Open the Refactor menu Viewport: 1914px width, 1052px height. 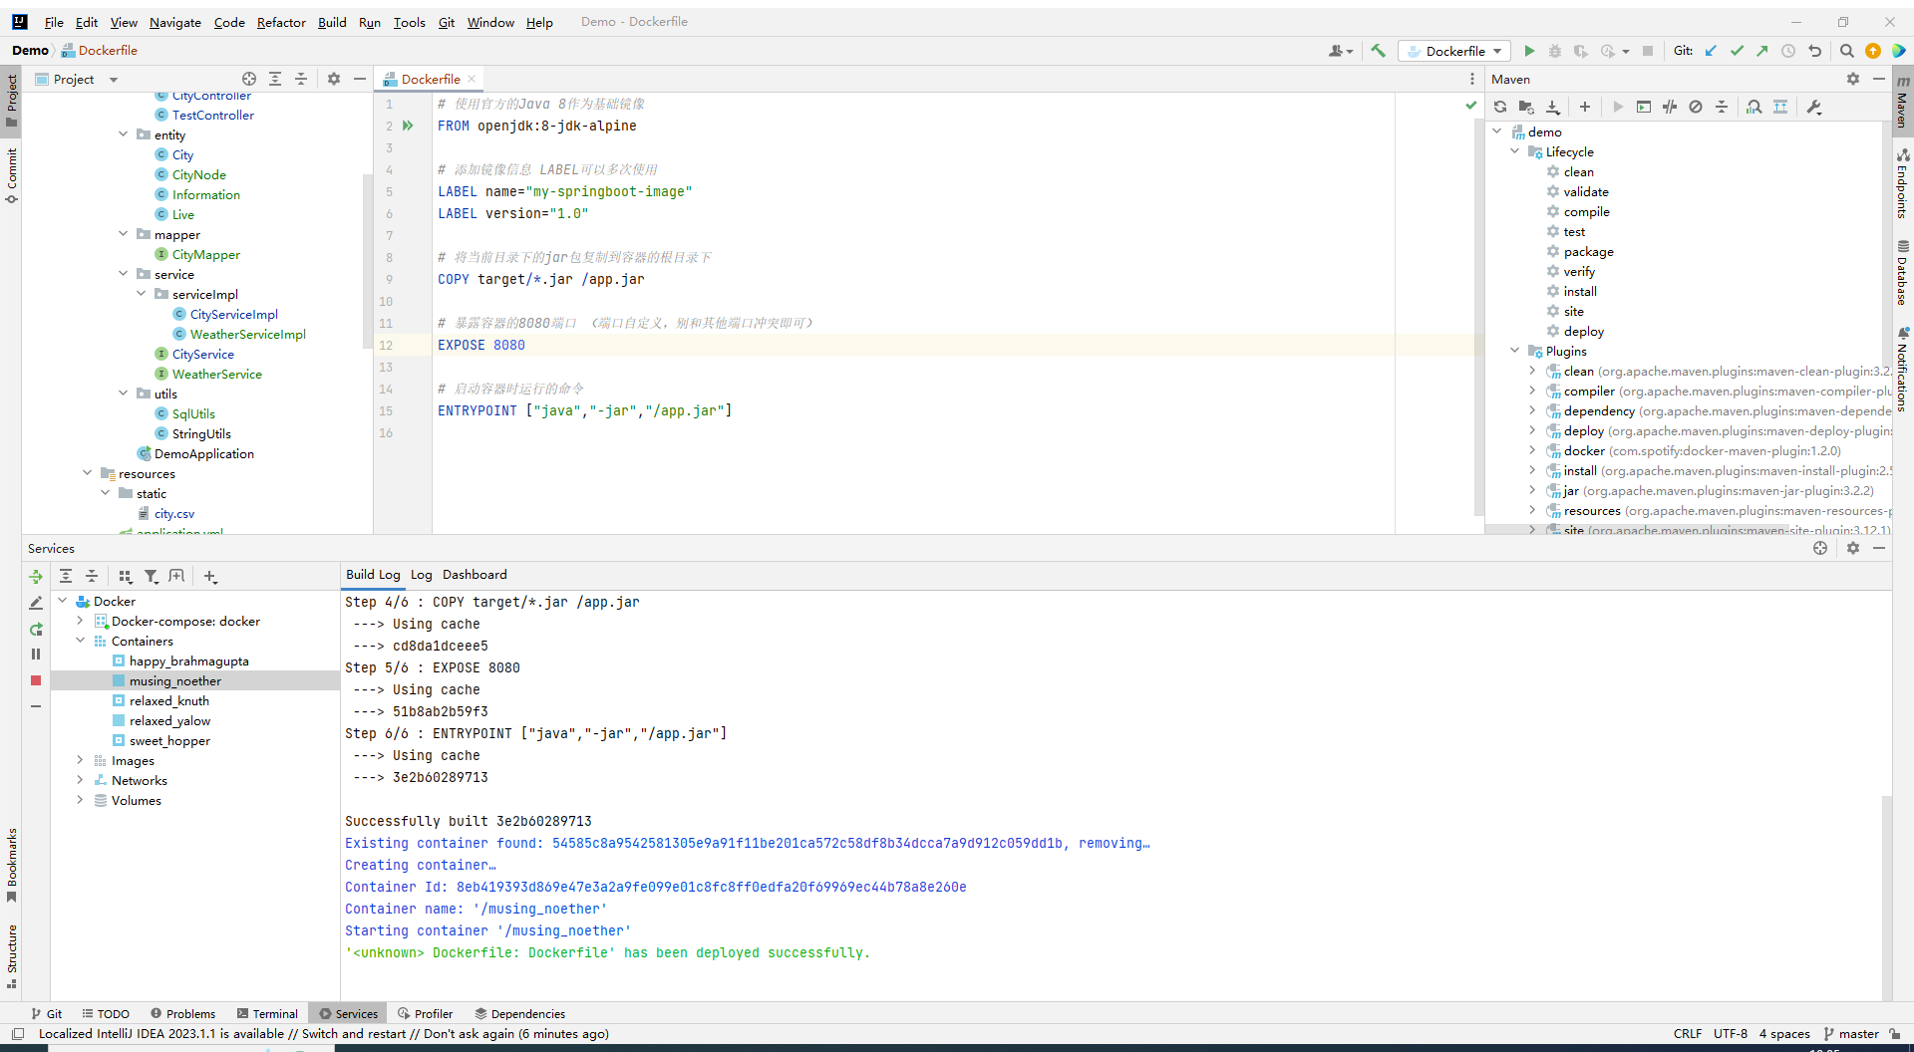[x=281, y=22]
